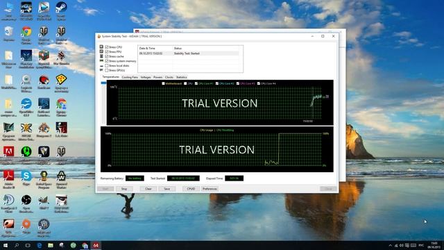Open volume control in system tray
This screenshot has height=250, width=444.
point(401,245)
